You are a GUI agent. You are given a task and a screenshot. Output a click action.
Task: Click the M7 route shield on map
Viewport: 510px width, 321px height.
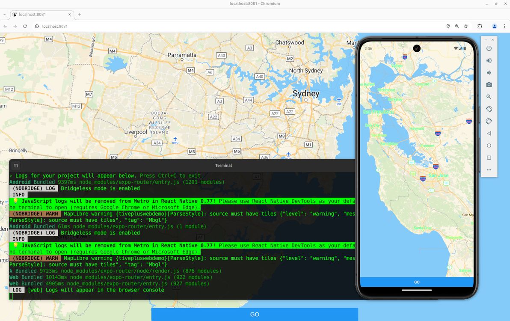point(89,94)
